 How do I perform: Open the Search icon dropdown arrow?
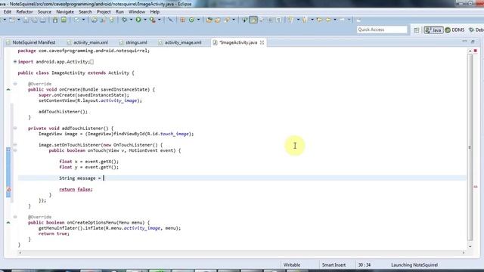pos(234,20)
